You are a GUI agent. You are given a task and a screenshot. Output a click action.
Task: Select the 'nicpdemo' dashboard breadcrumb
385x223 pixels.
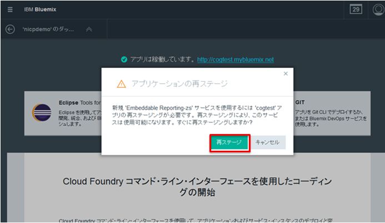coord(47,29)
